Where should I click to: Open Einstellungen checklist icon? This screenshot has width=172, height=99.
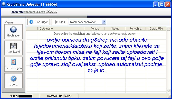[13, 62]
